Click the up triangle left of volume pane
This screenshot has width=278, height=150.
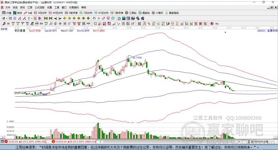coord(2,137)
